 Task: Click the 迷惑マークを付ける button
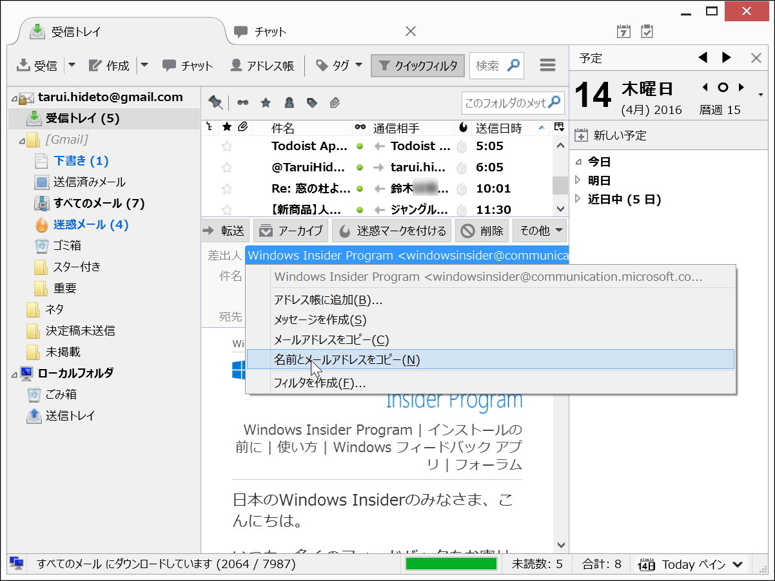pyautogui.click(x=391, y=230)
